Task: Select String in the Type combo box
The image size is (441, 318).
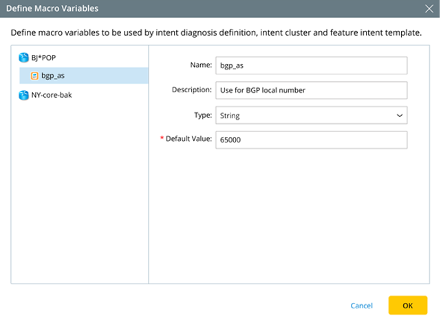Action: coord(312,116)
